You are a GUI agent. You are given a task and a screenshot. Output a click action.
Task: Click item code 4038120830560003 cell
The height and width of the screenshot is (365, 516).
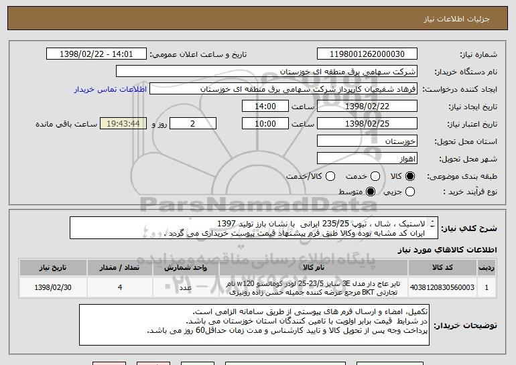click(442, 287)
